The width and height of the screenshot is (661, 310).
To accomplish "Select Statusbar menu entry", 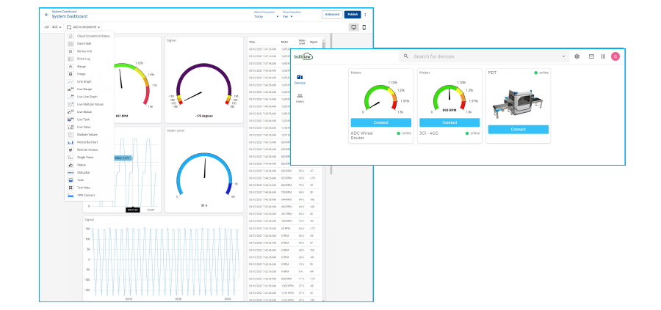I will (x=90, y=172).
